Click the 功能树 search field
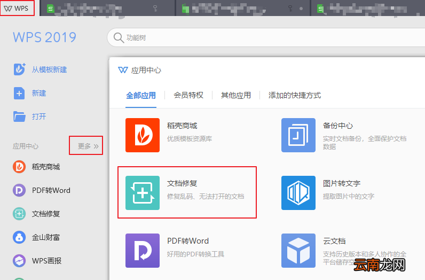The width and height of the screenshot is (425, 280). (x=266, y=37)
